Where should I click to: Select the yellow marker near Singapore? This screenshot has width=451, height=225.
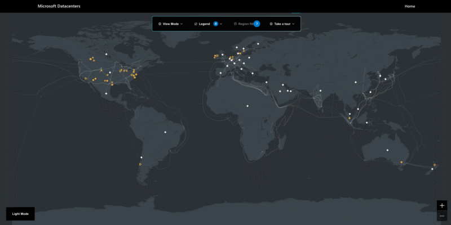click(x=350, y=118)
